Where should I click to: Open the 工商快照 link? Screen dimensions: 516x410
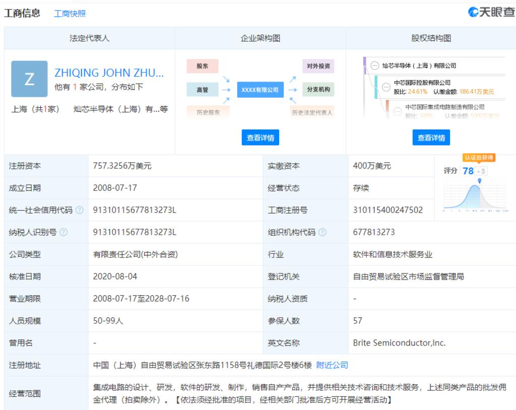(x=70, y=14)
